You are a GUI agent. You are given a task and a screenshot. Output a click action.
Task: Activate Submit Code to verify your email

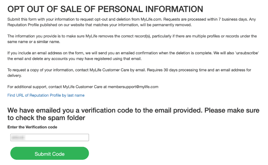[49, 154]
